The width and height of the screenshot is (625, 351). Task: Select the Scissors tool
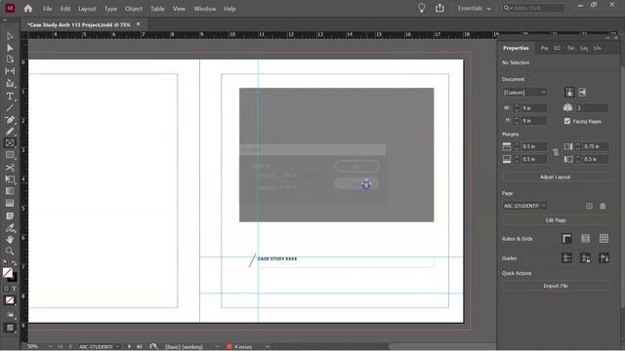click(x=10, y=168)
